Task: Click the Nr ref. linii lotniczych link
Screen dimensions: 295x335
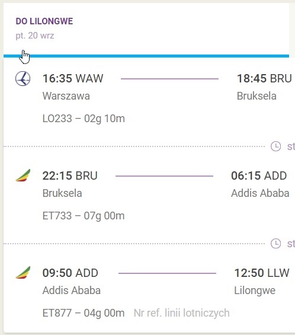Action: click(x=182, y=313)
